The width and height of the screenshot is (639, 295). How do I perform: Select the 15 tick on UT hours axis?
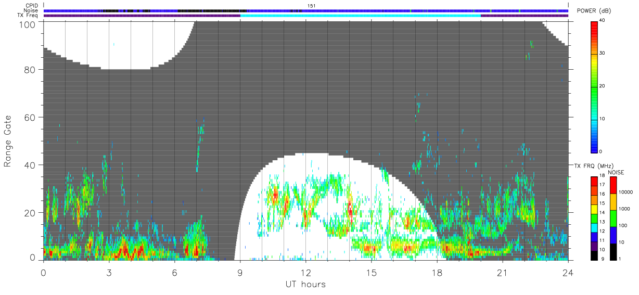(x=372, y=272)
